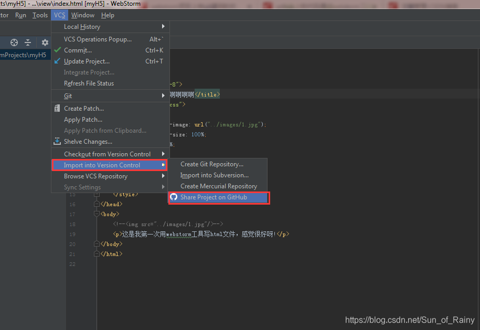Expand Checkout from Version Control submenu
This screenshot has width=480, height=330.
110,154
